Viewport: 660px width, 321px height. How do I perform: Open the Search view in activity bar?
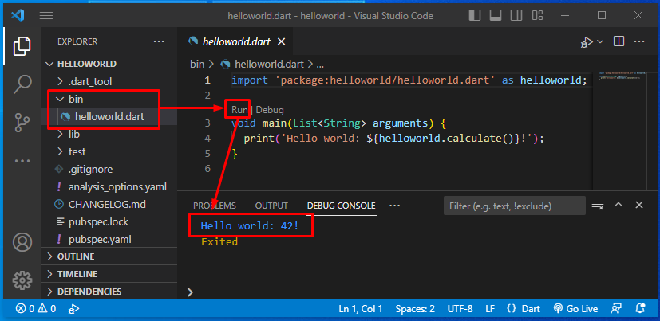pos(22,84)
